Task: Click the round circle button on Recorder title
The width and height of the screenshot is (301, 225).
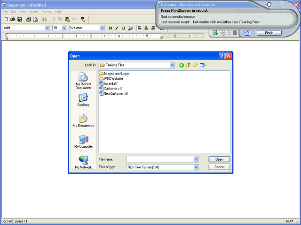Action: 269,4
